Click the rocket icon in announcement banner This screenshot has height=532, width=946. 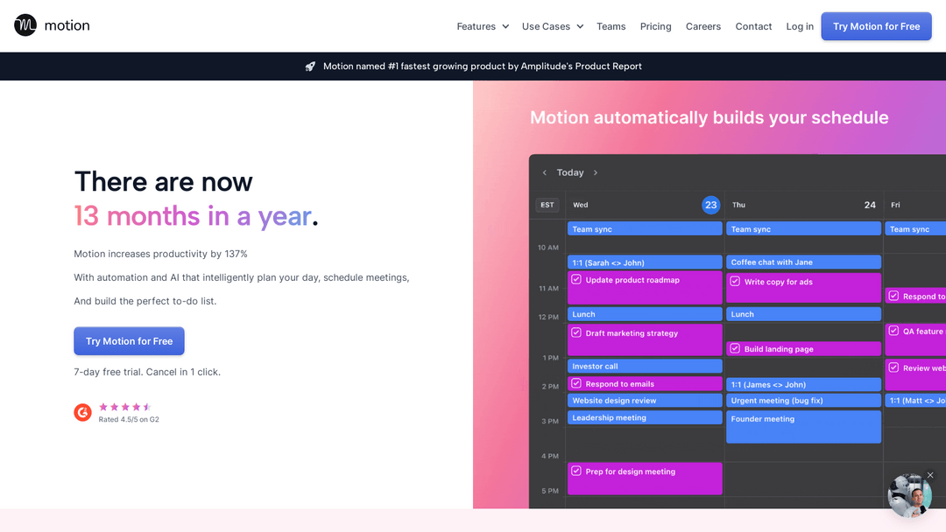click(x=310, y=66)
